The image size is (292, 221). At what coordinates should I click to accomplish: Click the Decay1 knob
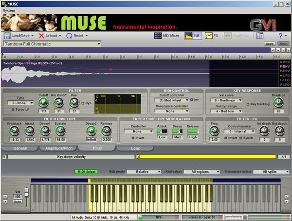tap(45, 130)
